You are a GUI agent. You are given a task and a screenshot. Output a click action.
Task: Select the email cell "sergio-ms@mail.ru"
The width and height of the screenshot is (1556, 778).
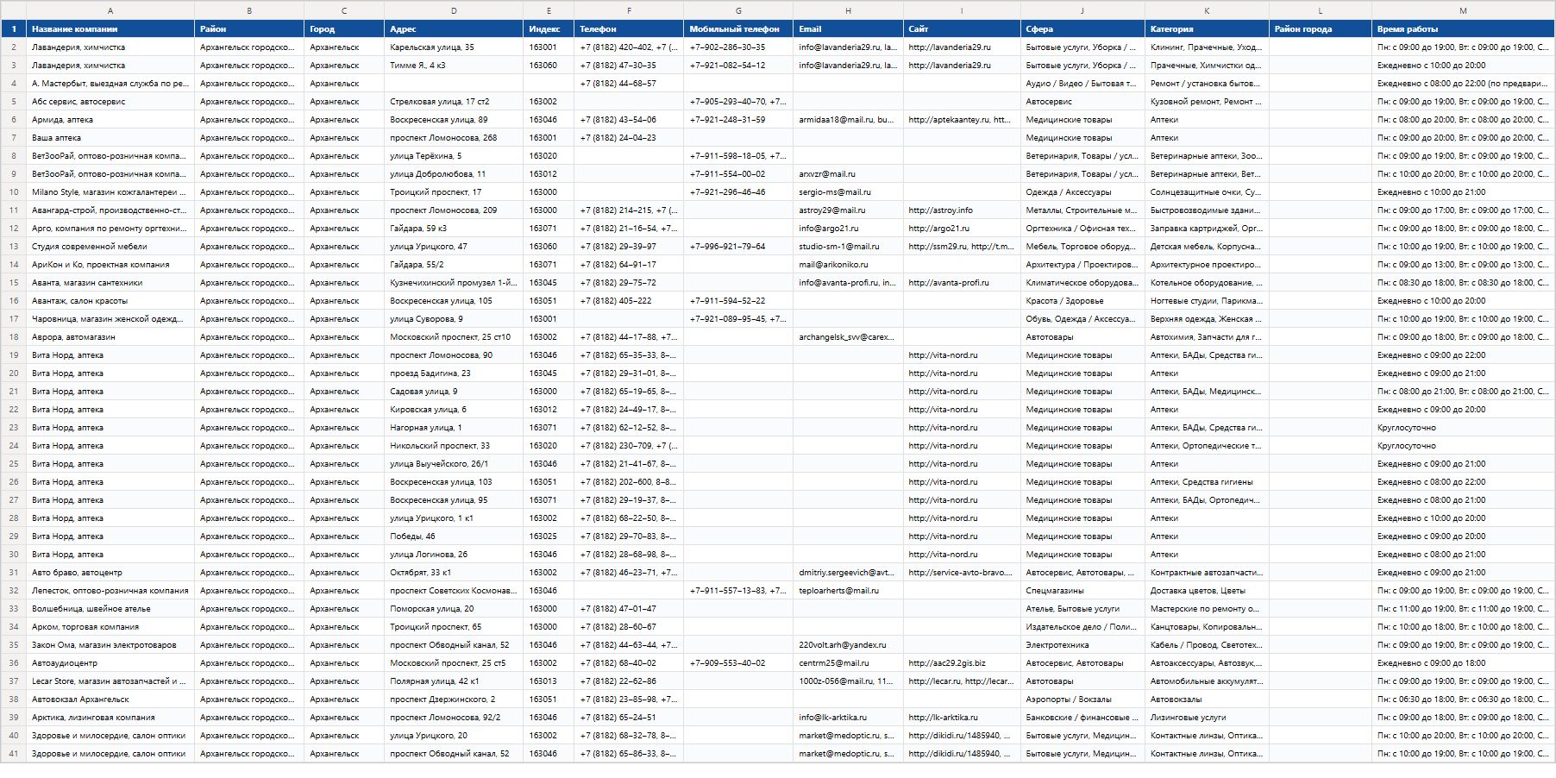848,192
